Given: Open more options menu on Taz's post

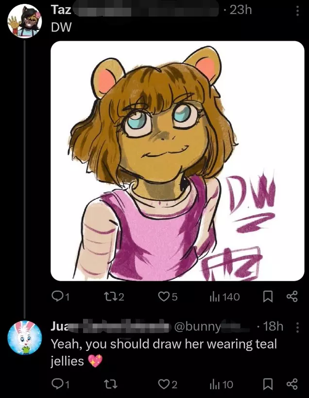Looking at the screenshot, I should click(297, 11).
